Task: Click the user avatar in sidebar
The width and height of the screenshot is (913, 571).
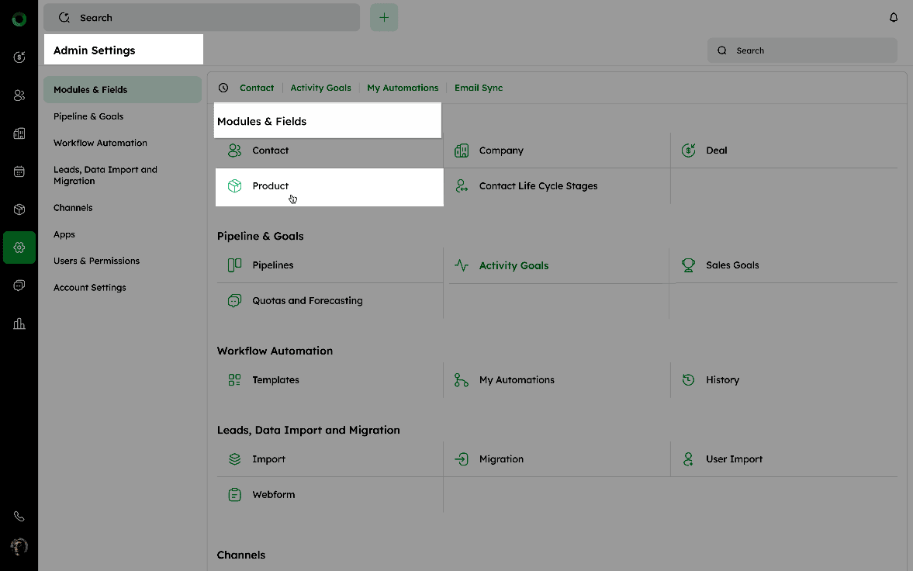Action: point(19,546)
